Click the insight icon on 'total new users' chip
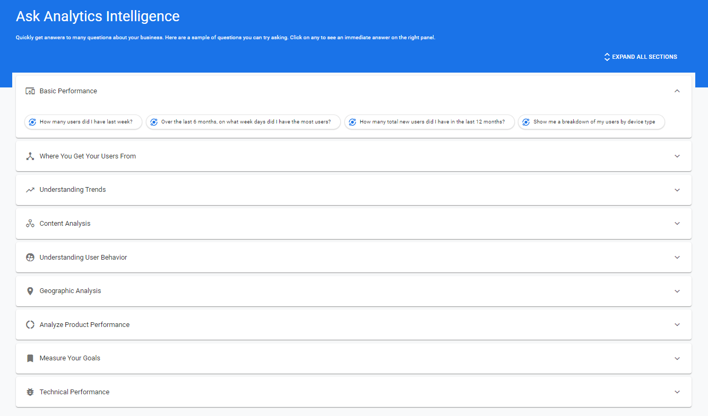This screenshot has width=708, height=416. point(352,122)
